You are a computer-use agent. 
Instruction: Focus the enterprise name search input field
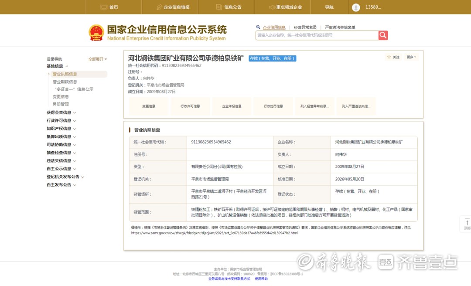(x=317, y=35)
